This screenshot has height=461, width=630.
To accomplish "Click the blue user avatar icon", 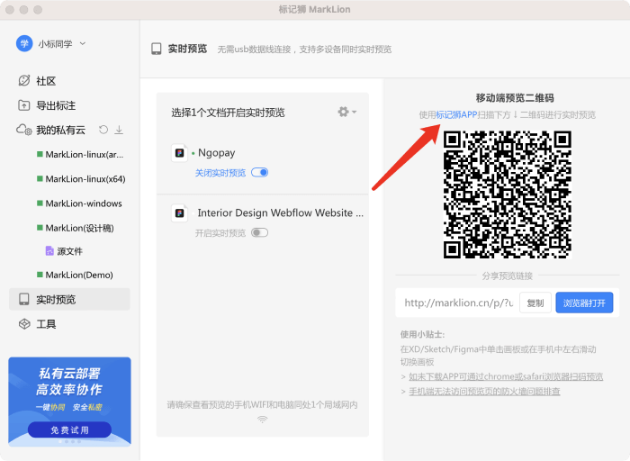I will [24, 43].
